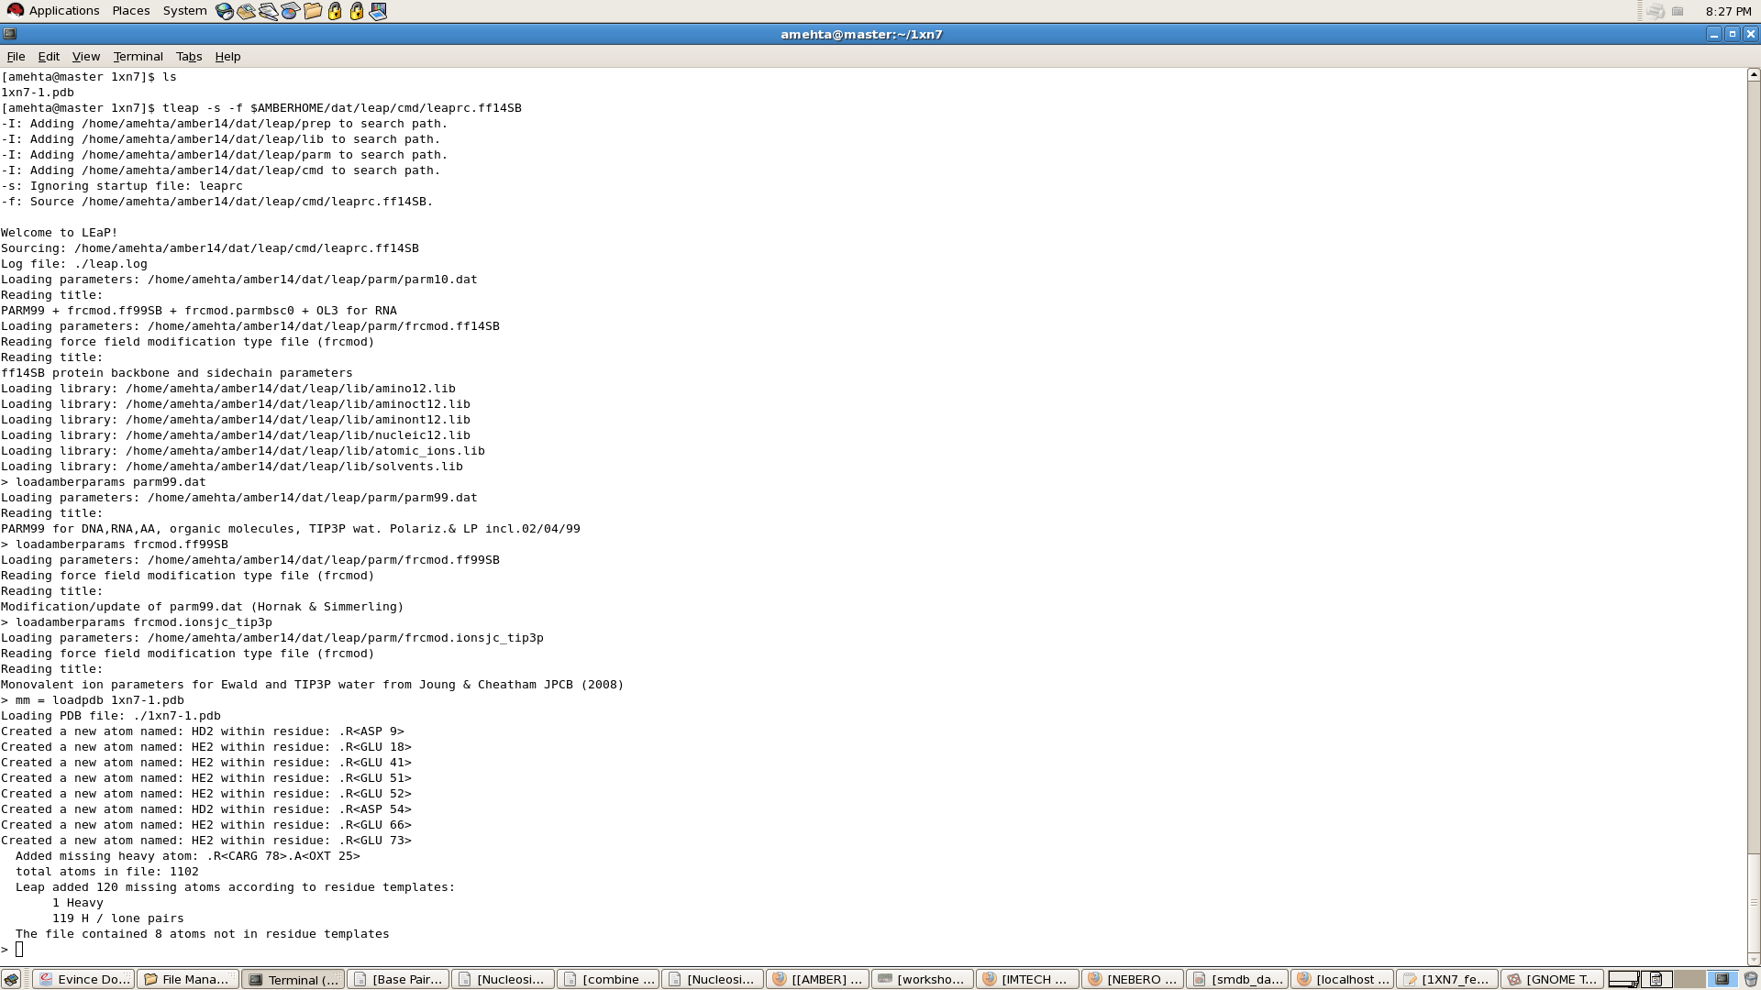1761x990 pixels.
Task: Launch the word processor panel icon
Action: pyautogui.click(x=269, y=11)
